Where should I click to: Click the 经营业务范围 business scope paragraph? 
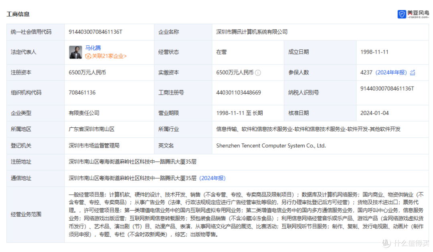pyautogui.click(x=246, y=214)
